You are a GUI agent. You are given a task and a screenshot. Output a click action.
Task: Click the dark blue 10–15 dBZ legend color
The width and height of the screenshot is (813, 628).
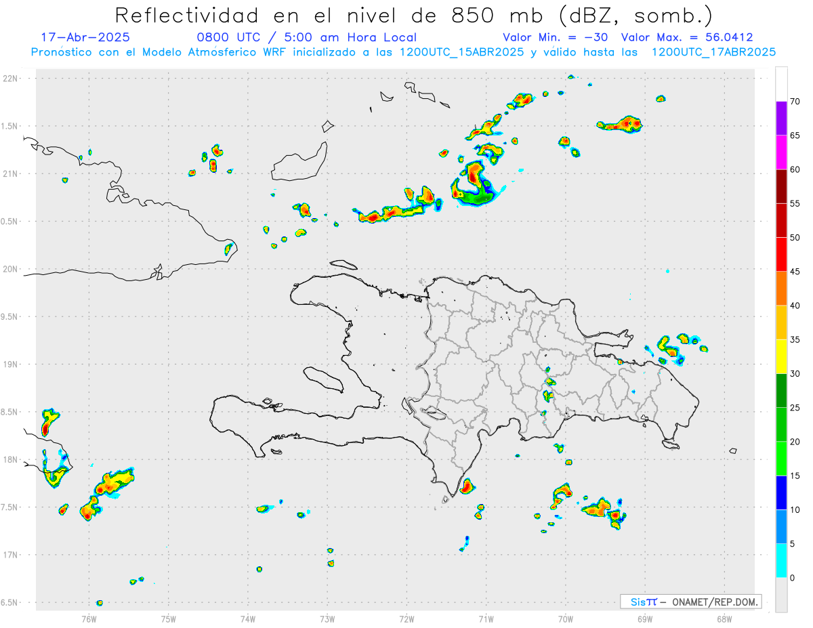[x=781, y=493]
